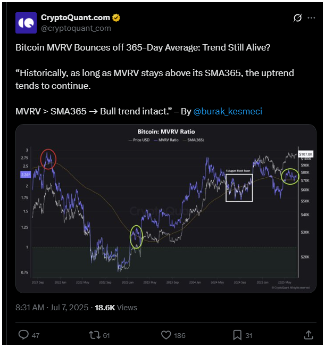This screenshot has height=347, width=325.
Task: Like the tweet with heart icon
Action: click(166, 335)
